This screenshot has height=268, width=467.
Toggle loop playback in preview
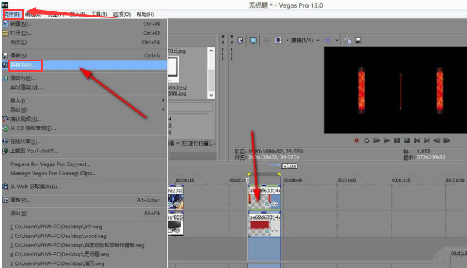pos(367,140)
